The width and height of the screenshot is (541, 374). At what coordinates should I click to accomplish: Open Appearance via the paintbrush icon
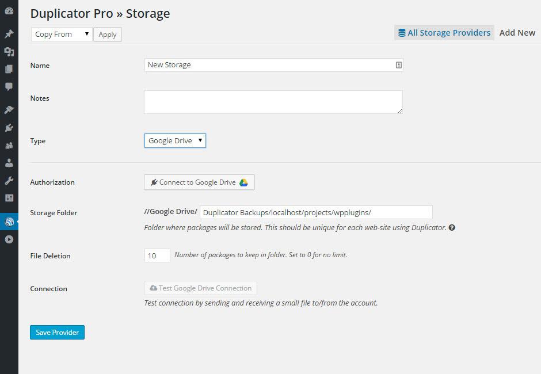click(9, 109)
